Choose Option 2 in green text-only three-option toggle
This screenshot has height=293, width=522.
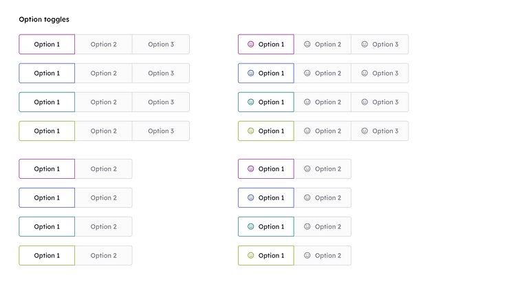pos(104,131)
